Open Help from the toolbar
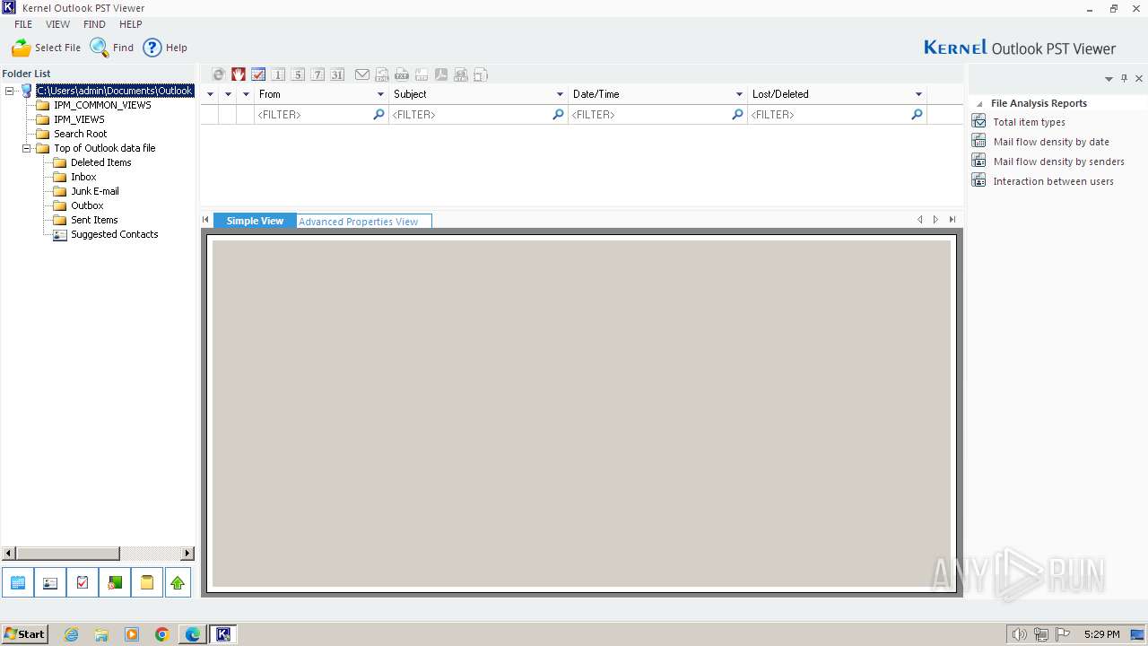The height and width of the screenshot is (646, 1148). (x=165, y=48)
